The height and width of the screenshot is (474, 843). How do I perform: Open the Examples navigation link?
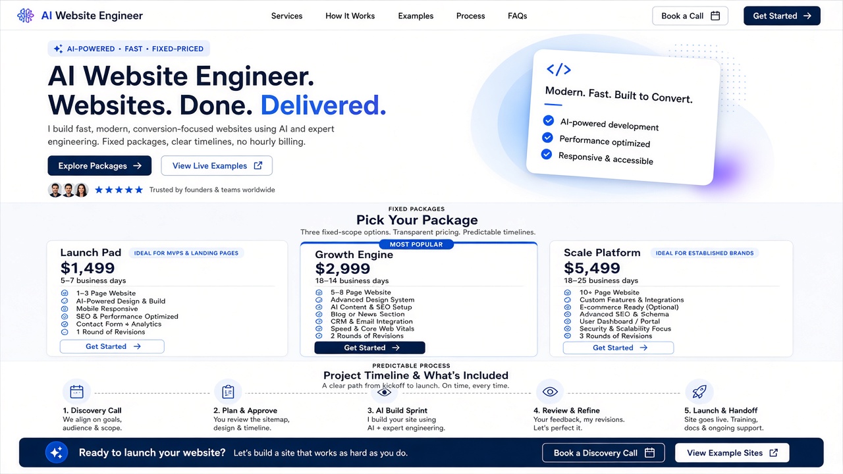[x=416, y=16]
